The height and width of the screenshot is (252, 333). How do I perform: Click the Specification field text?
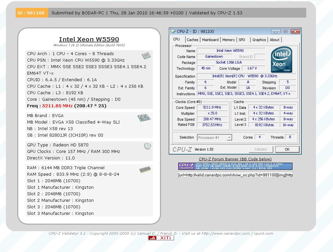click(246, 76)
